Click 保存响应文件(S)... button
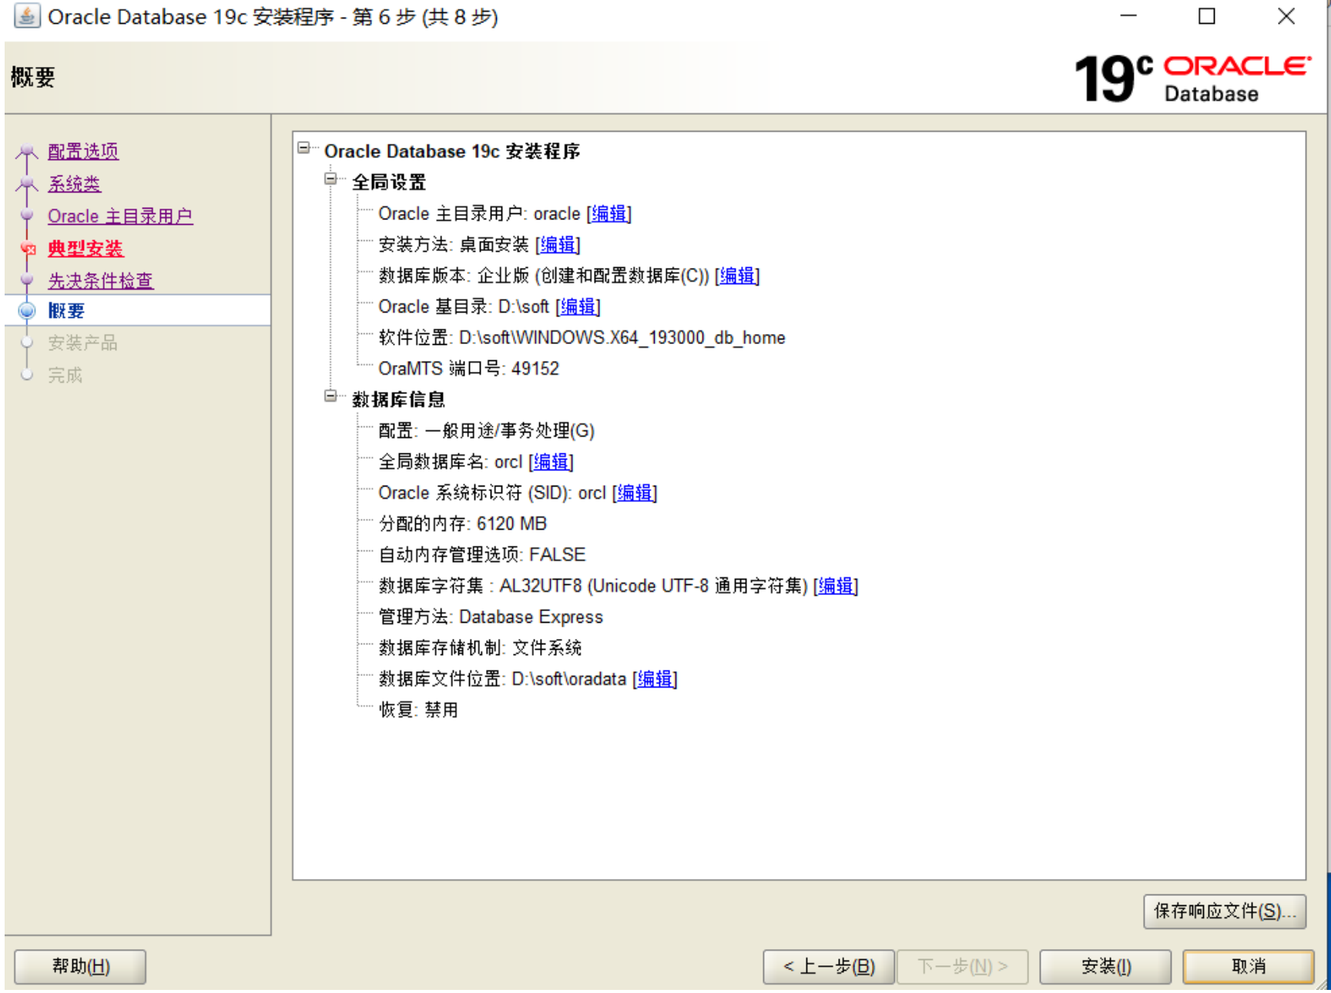 [x=1225, y=911]
